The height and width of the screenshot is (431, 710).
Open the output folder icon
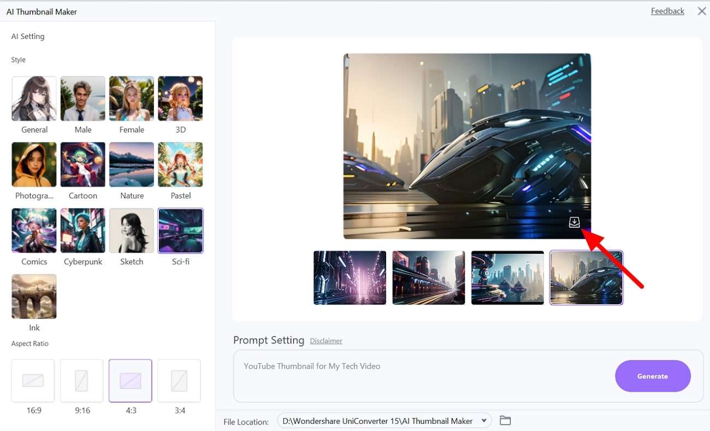pos(505,421)
